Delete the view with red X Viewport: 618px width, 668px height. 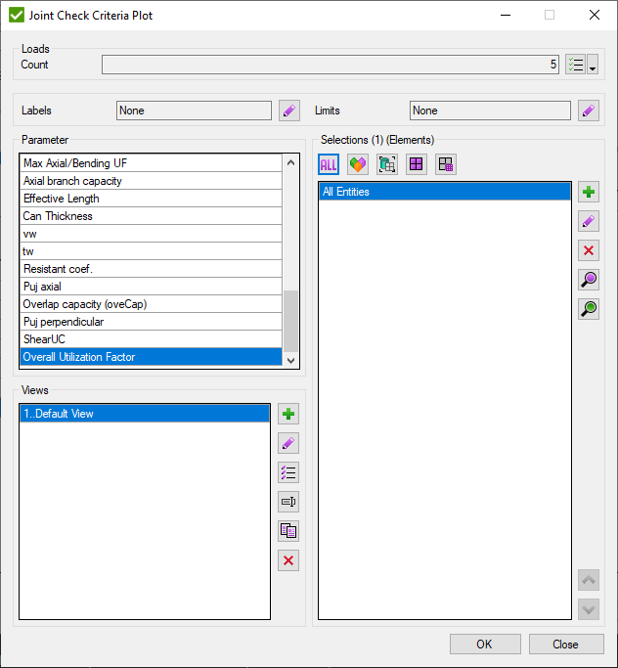pos(287,560)
